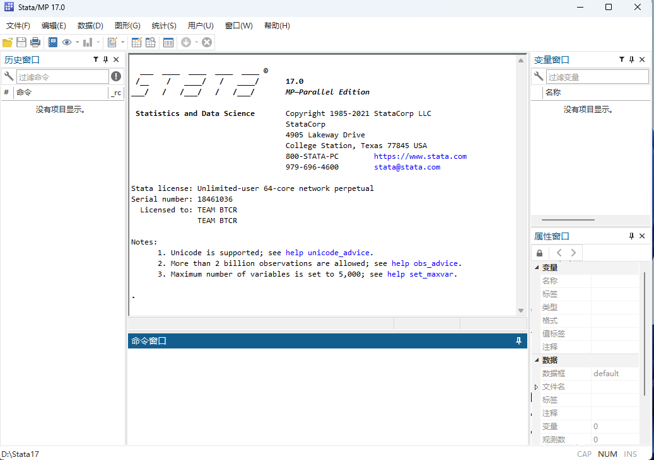The width and height of the screenshot is (654, 460).
Task: Click the stata@stata.com email link
Action: pos(407,167)
